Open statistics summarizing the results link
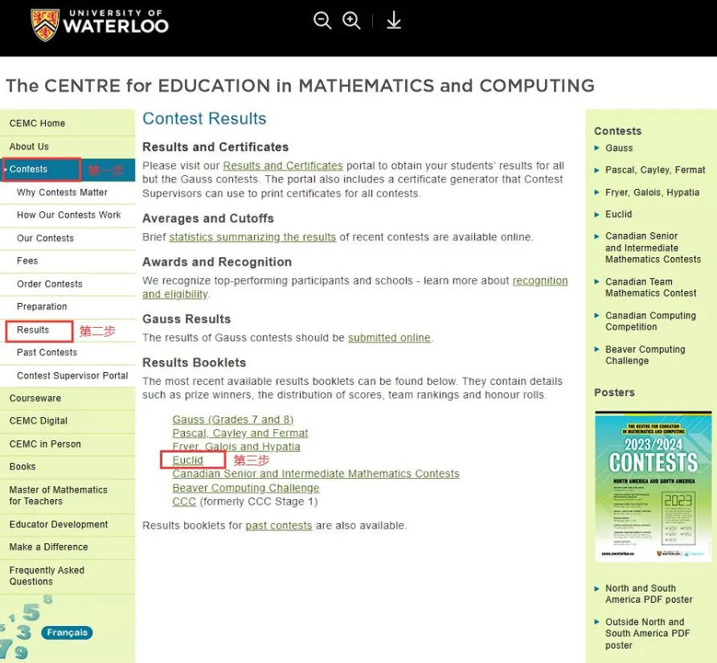Screen dimensions: 717x663 click(252, 237)
